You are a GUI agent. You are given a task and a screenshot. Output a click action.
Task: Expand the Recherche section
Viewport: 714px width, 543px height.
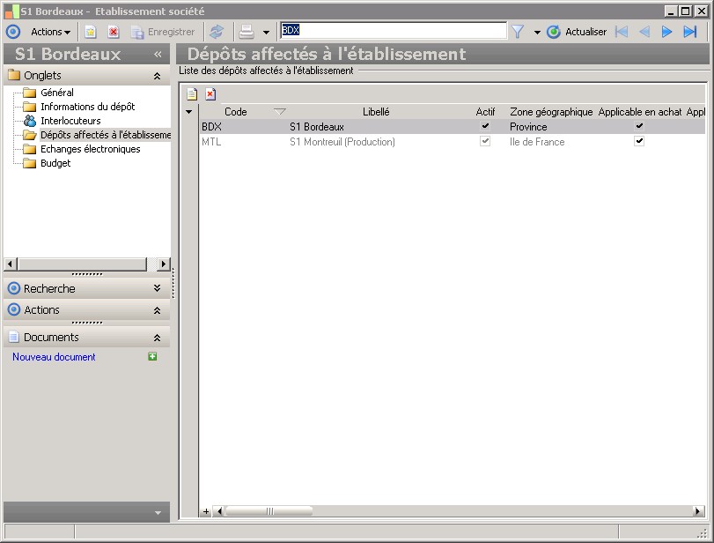click(x=157, y=288)
